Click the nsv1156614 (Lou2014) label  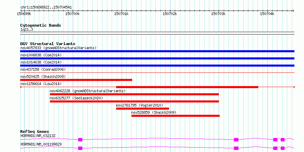[41, 84]
